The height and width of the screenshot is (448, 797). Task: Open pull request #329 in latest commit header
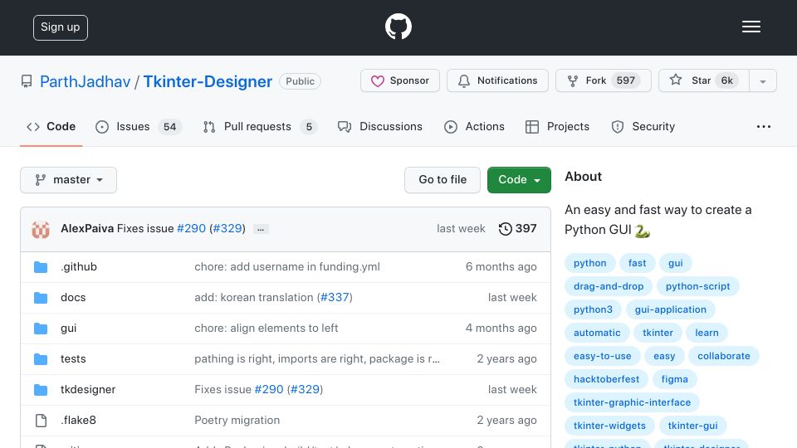point(227,229)
